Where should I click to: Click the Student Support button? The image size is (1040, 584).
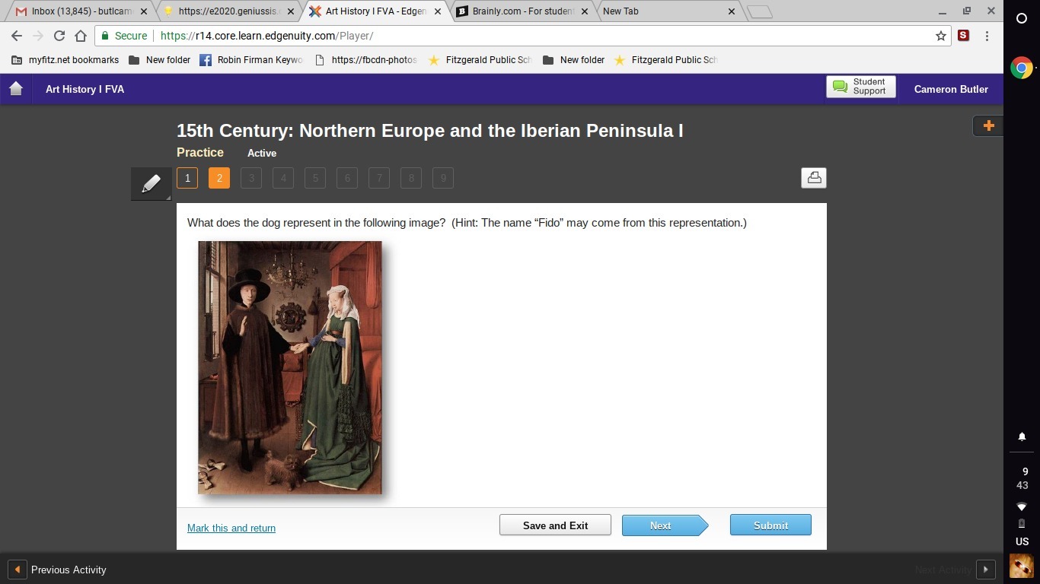[x=861, y=87]
